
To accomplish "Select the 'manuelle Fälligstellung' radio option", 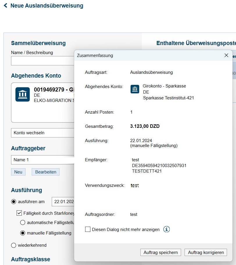I will (x=23, y=233).
